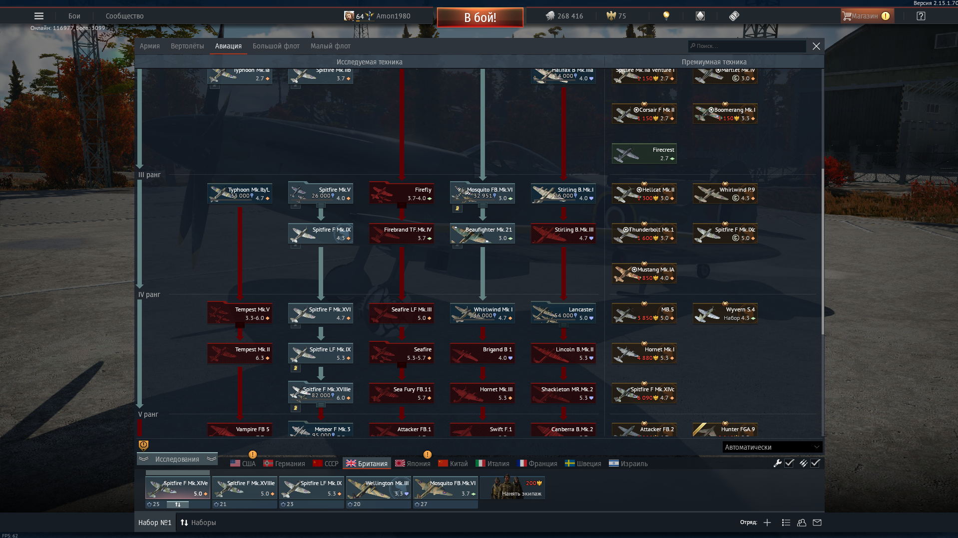Open the contacts people icon
958x538 pixels.
(802, 523)
